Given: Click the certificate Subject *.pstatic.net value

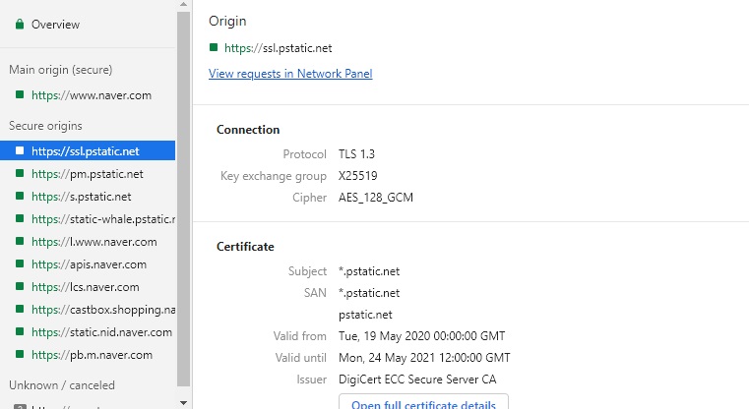Looking at the screenshot, I should point(369,271).
